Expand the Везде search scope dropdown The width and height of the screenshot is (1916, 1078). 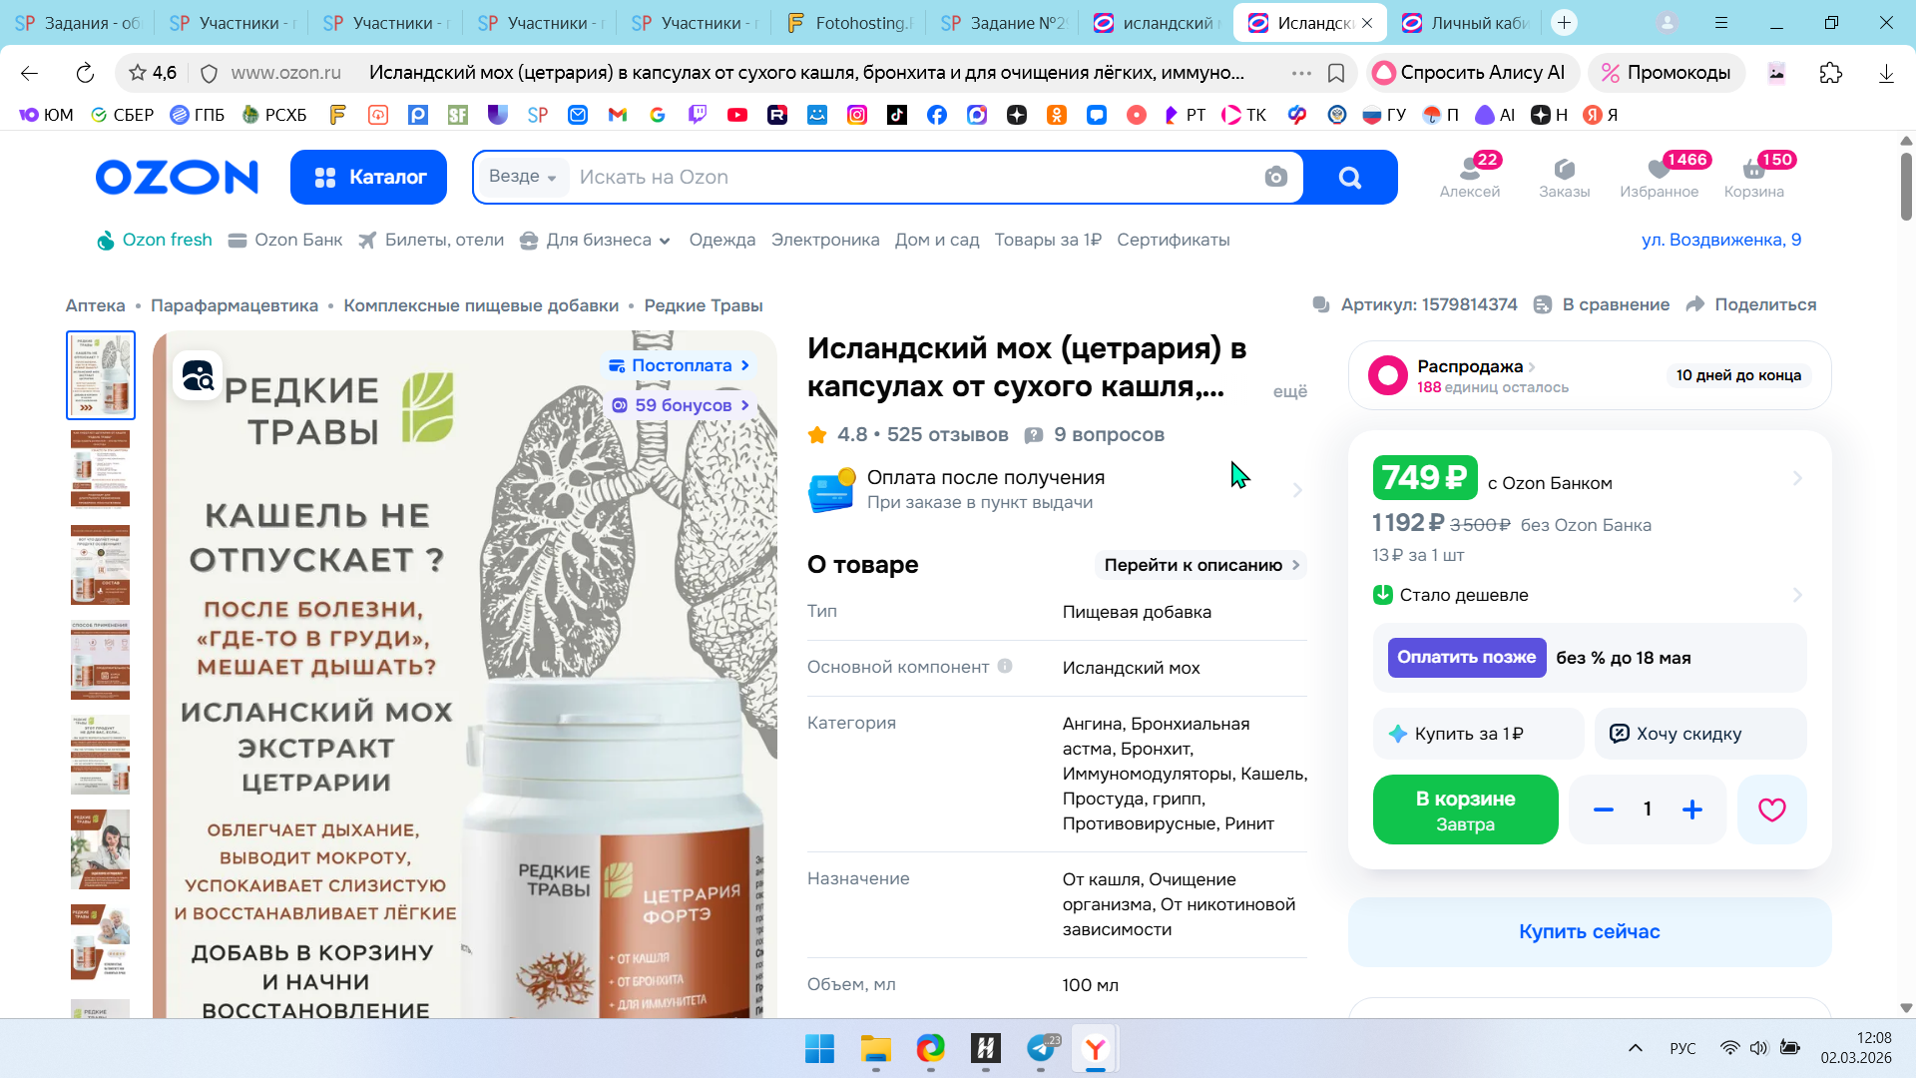(x=522, y=177)
